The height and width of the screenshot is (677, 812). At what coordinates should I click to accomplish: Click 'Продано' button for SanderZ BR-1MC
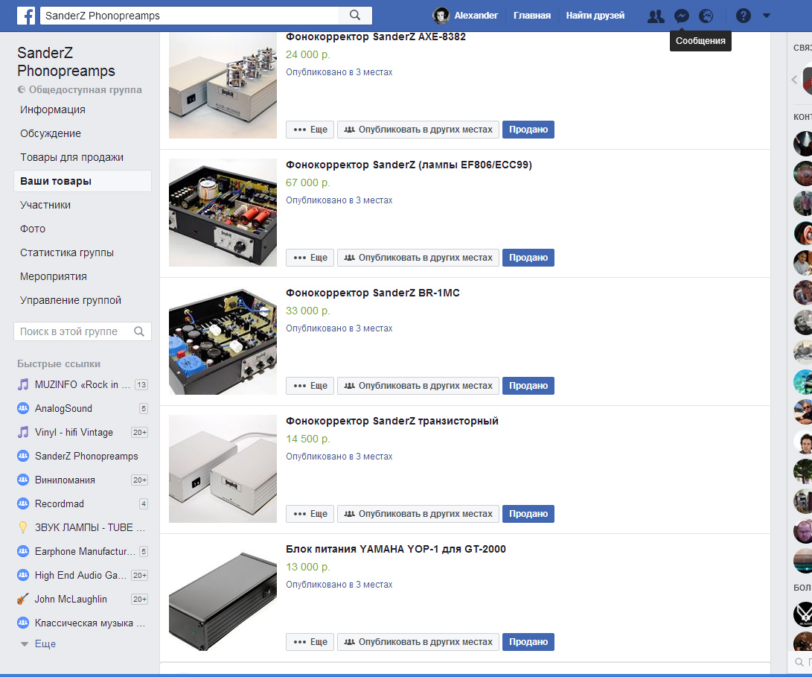[528, 386]
